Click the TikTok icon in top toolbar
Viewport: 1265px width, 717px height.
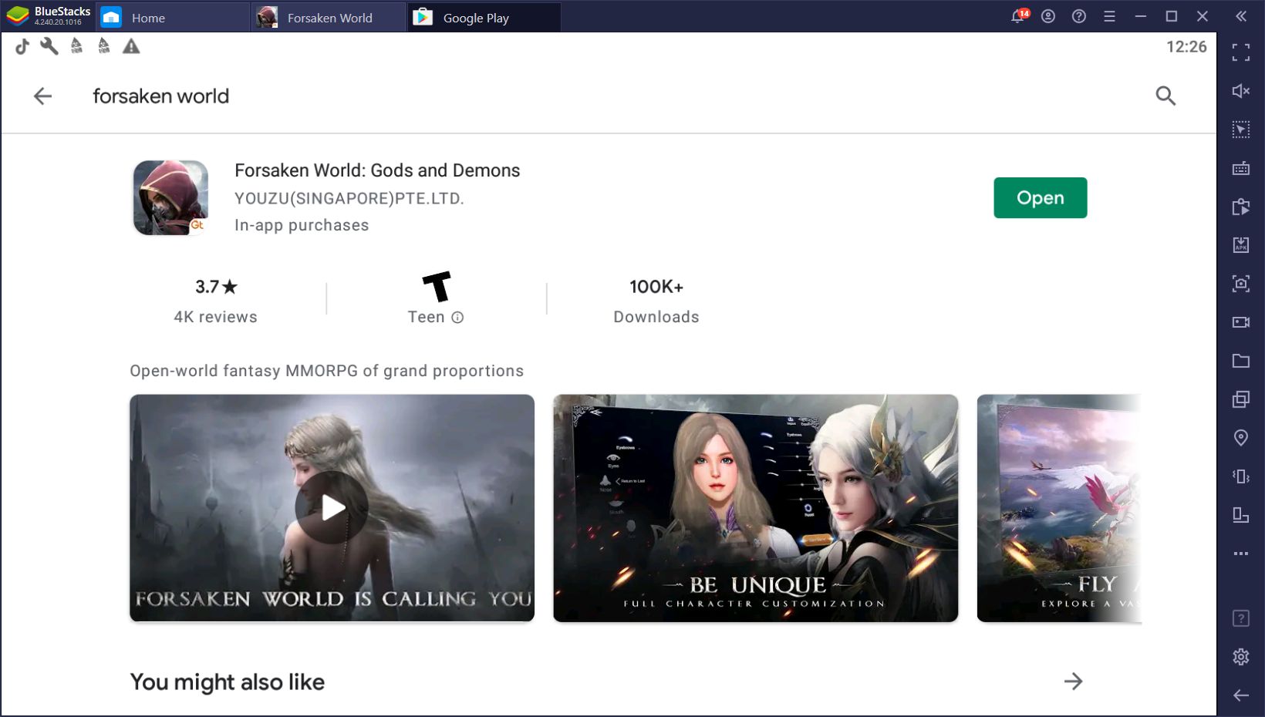click(x=22, y=46)
